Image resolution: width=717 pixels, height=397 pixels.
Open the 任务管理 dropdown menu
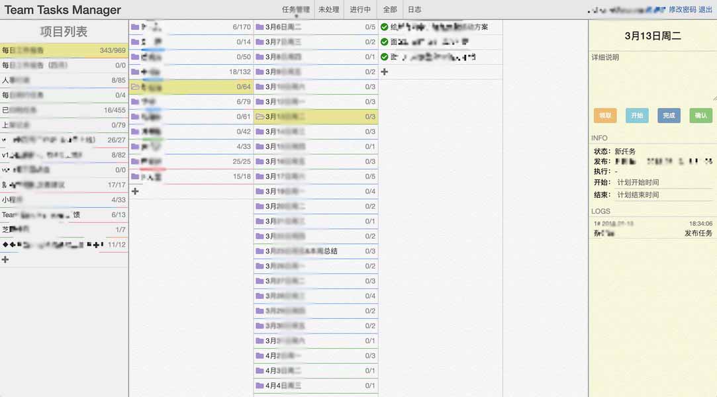295,10
